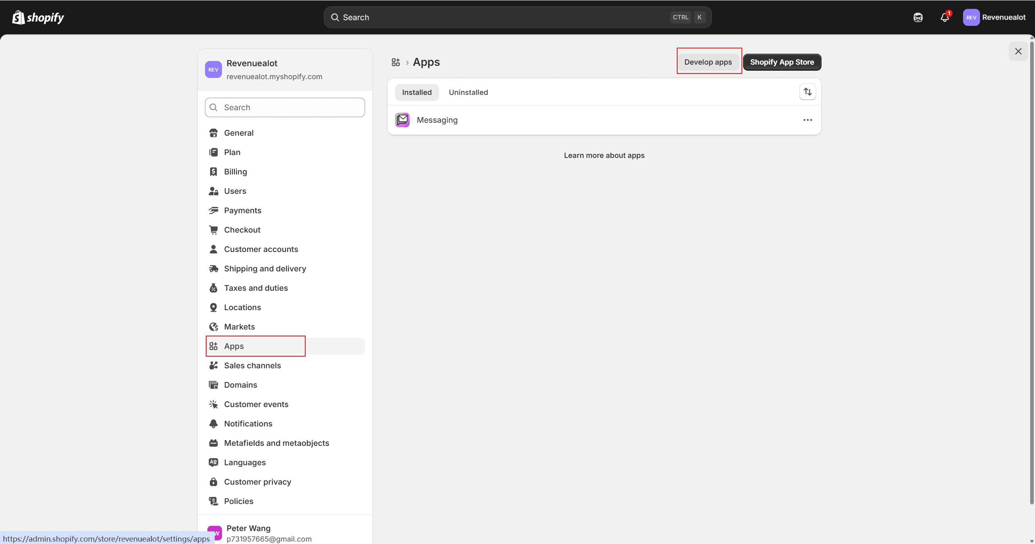Click the grid icon in the Apps breadcrumb
The image size is (1035, 544).
395,62
